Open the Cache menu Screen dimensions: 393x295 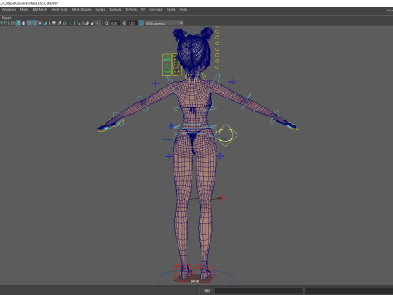click(x=171, y=9)
